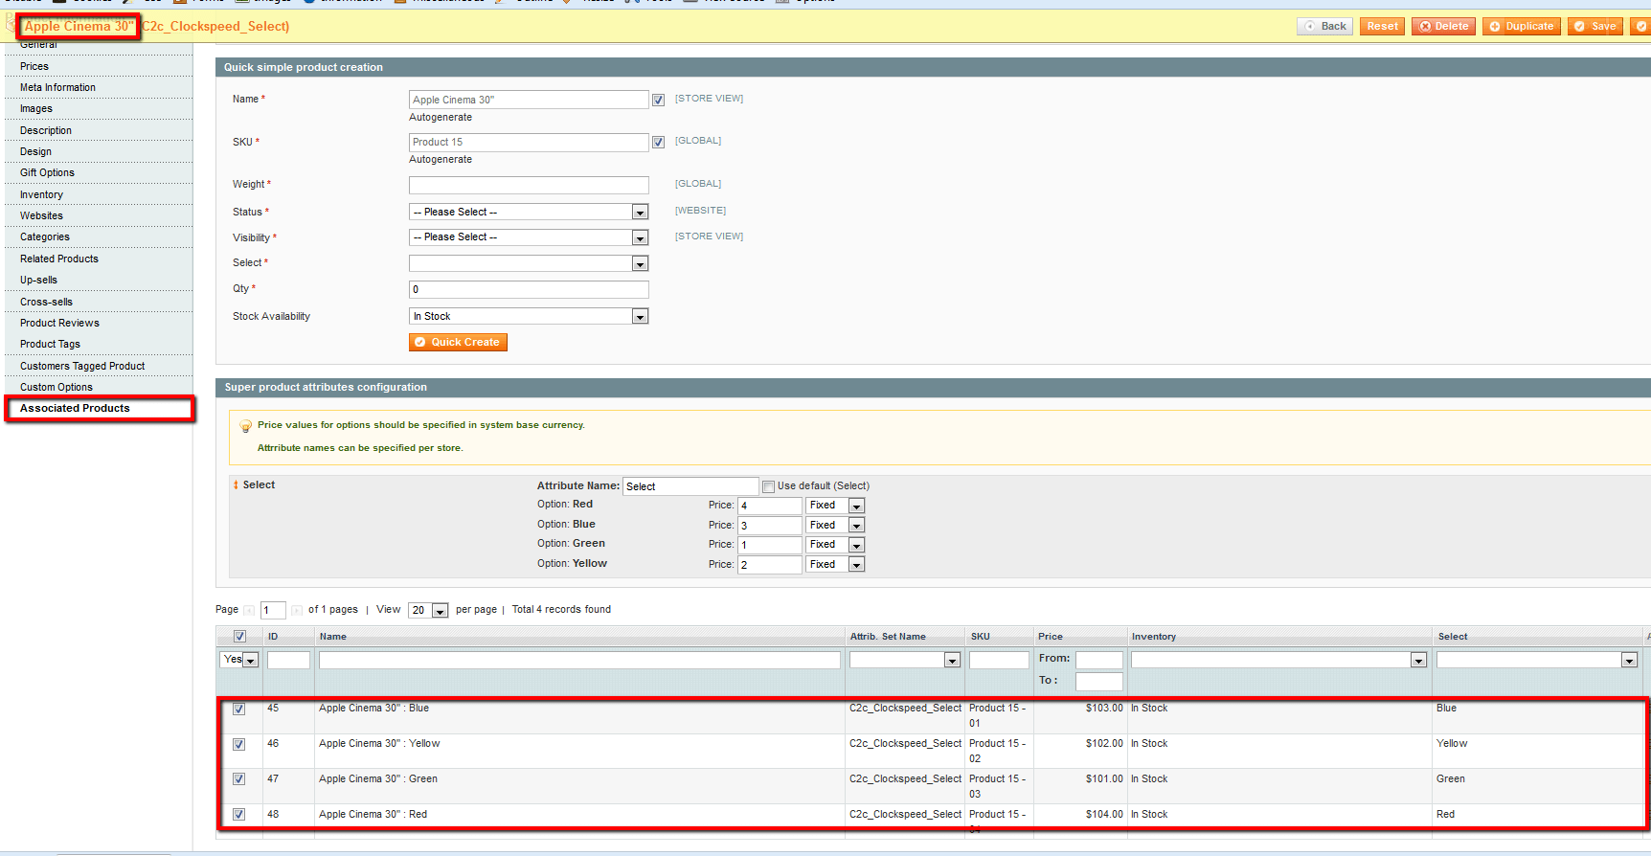Click Quick Create button
The image size is (1651, 856).
[458, 342]
